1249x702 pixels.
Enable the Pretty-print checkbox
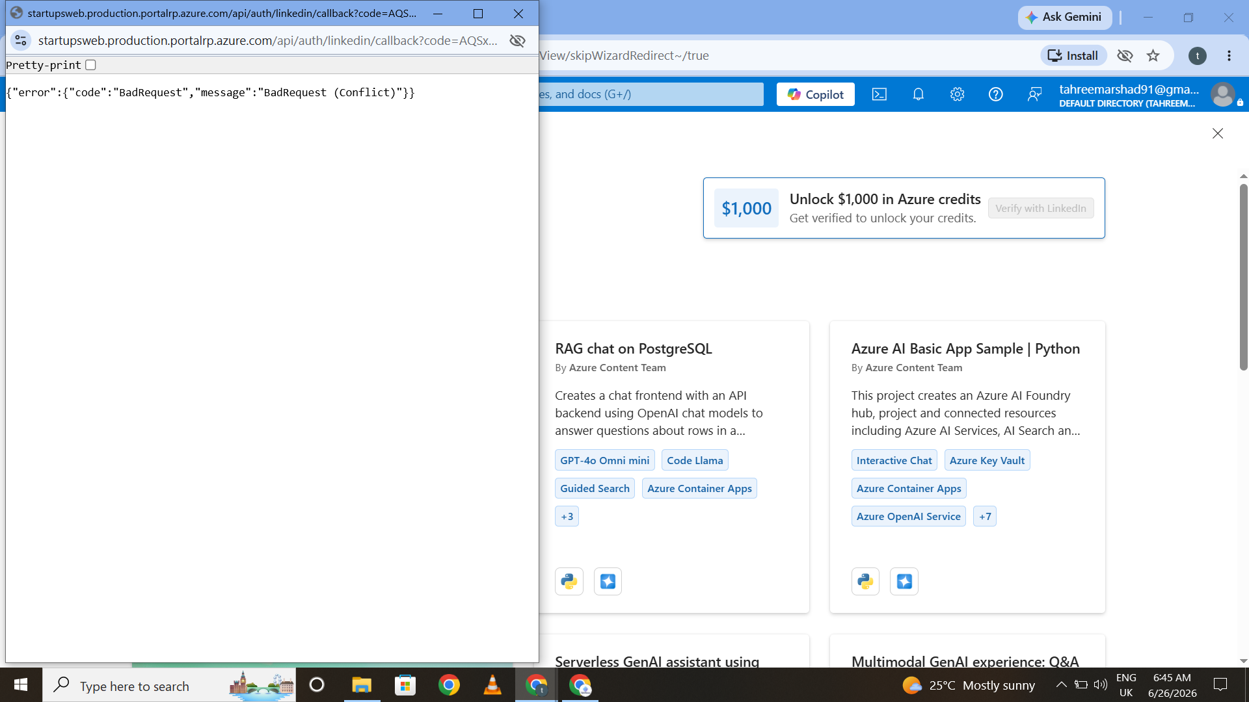point(90,65)
